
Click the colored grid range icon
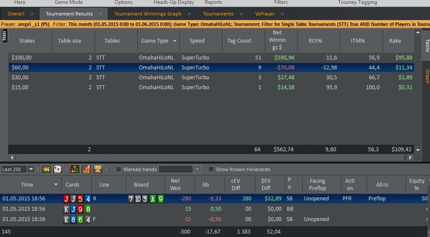pyautogui.click(x=74, y=169)
